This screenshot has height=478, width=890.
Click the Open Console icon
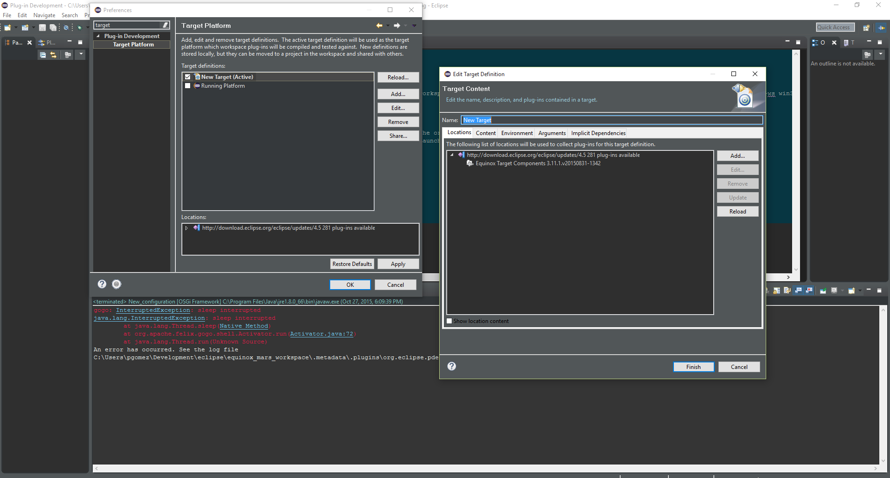pyautogui.click(x=852, y=291)
